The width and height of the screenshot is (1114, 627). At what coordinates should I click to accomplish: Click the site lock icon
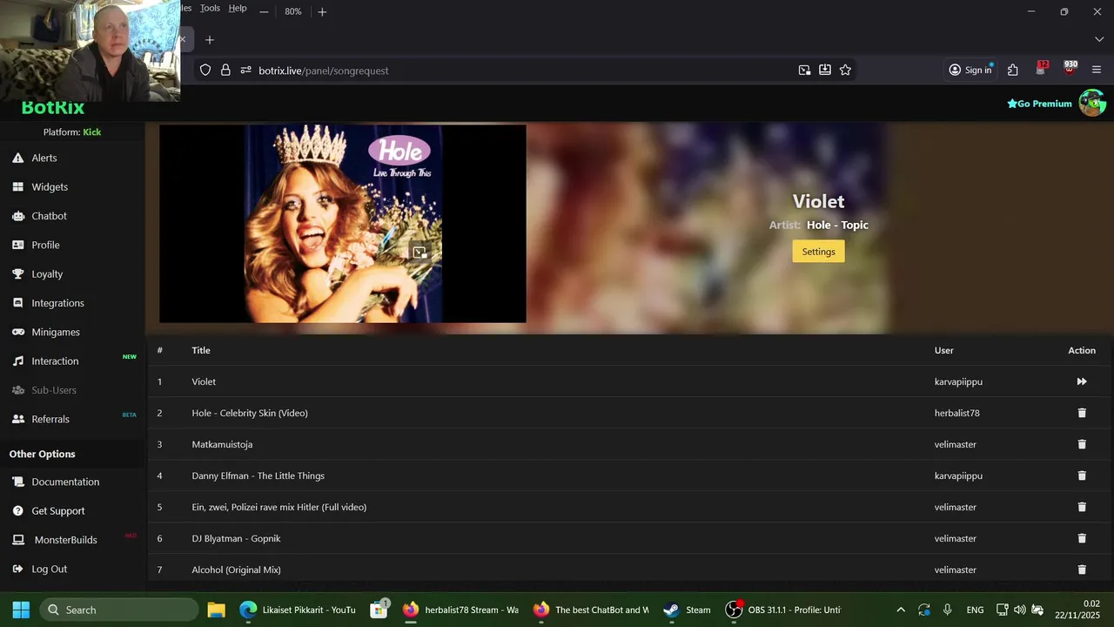click(x=225, y=71)
